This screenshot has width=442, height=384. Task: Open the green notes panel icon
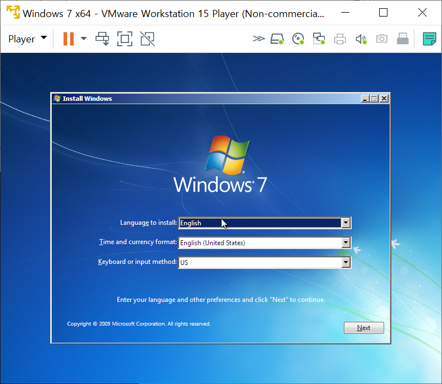click(x=429, y=39)
